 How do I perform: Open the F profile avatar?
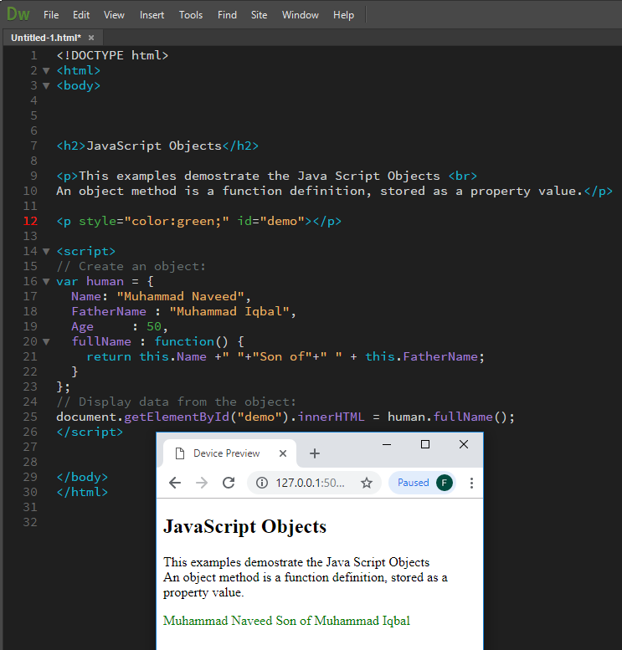pos(445,483)
